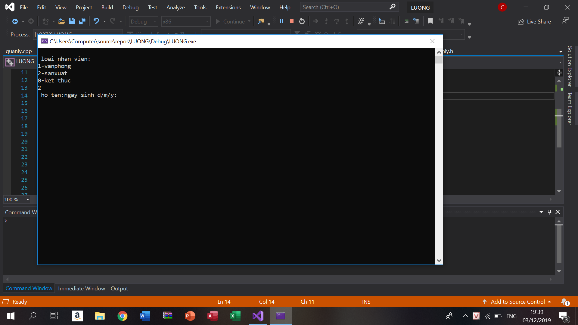578x325 pixels.
Task: Click the Live Share button
Action: 534,21
